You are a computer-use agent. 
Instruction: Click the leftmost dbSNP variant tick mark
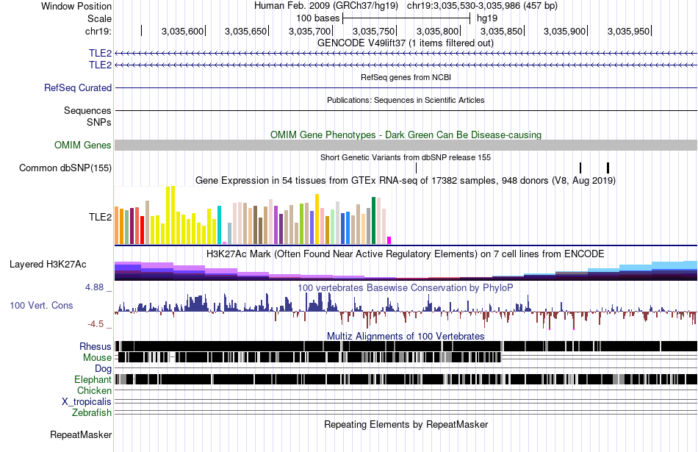tap(416, 168)
